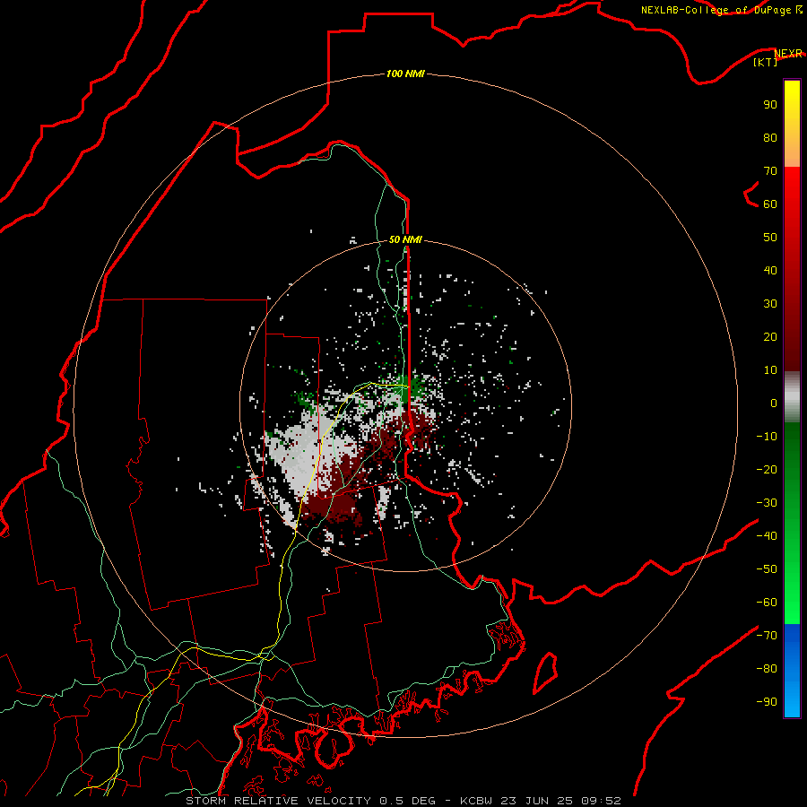
Task: Click the 10 value on the velocity scale
Action: pos(770,370)
